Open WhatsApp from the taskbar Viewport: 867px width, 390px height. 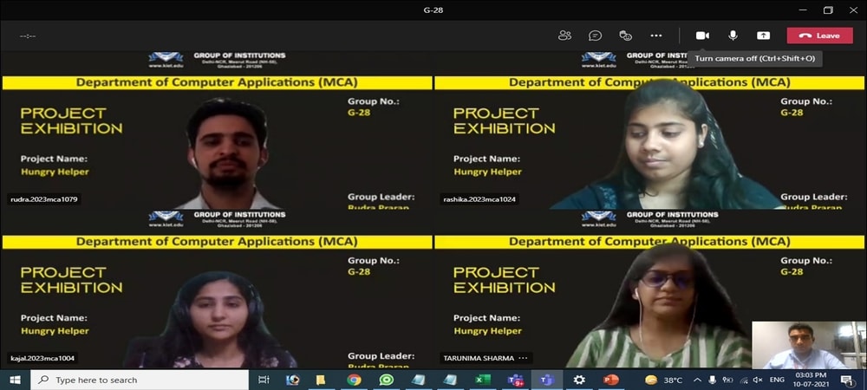(387, 380)
